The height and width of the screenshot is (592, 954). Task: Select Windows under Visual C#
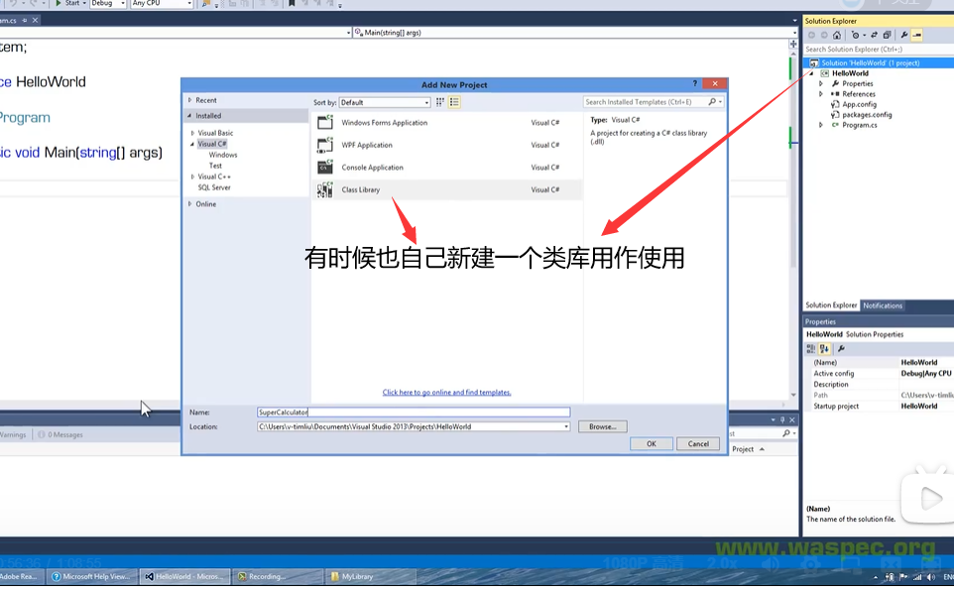(223, 155)
